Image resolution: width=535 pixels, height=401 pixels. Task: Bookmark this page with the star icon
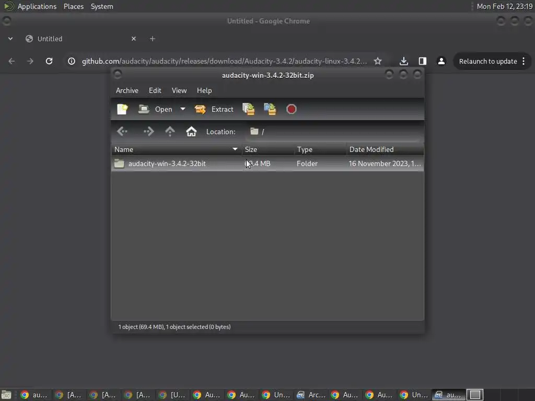(x=377, y=61)
